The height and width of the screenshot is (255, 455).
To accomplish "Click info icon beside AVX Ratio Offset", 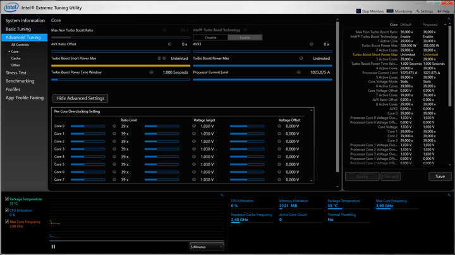I will tap(169, 44).
